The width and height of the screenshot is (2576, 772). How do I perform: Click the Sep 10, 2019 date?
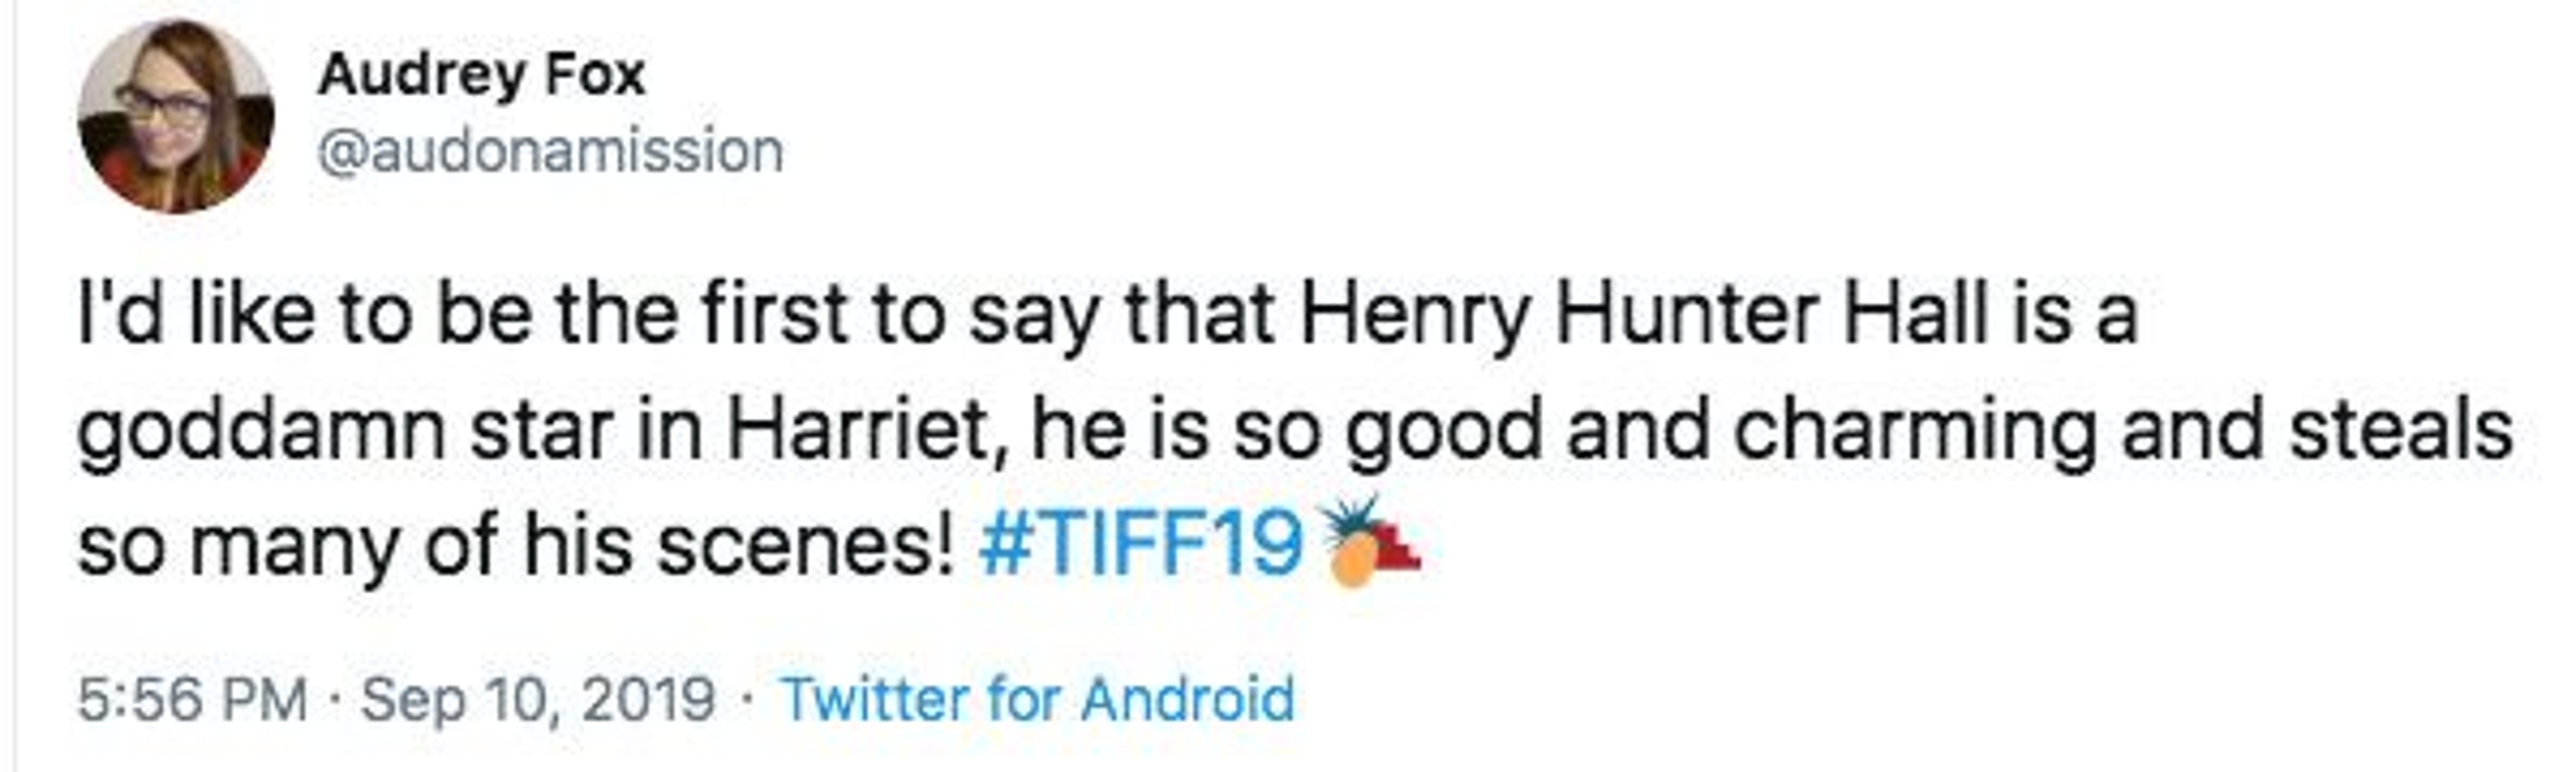(538, 698)
